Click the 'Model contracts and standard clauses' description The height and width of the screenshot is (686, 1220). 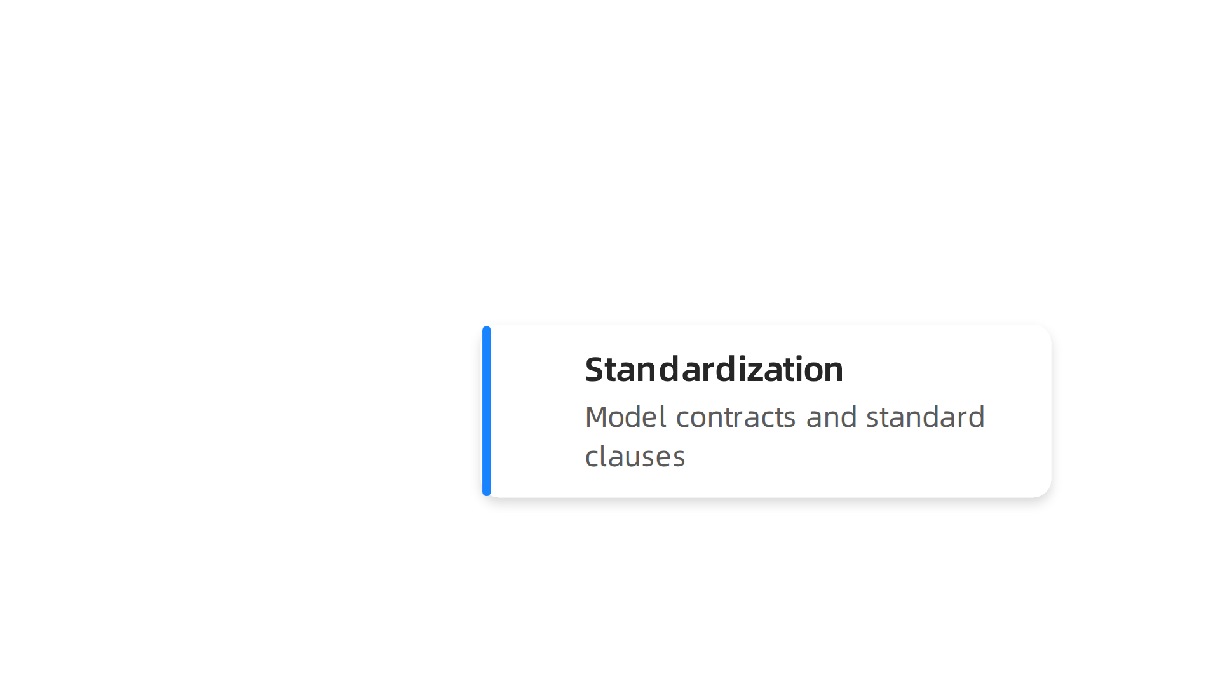(x=785, y=436)
